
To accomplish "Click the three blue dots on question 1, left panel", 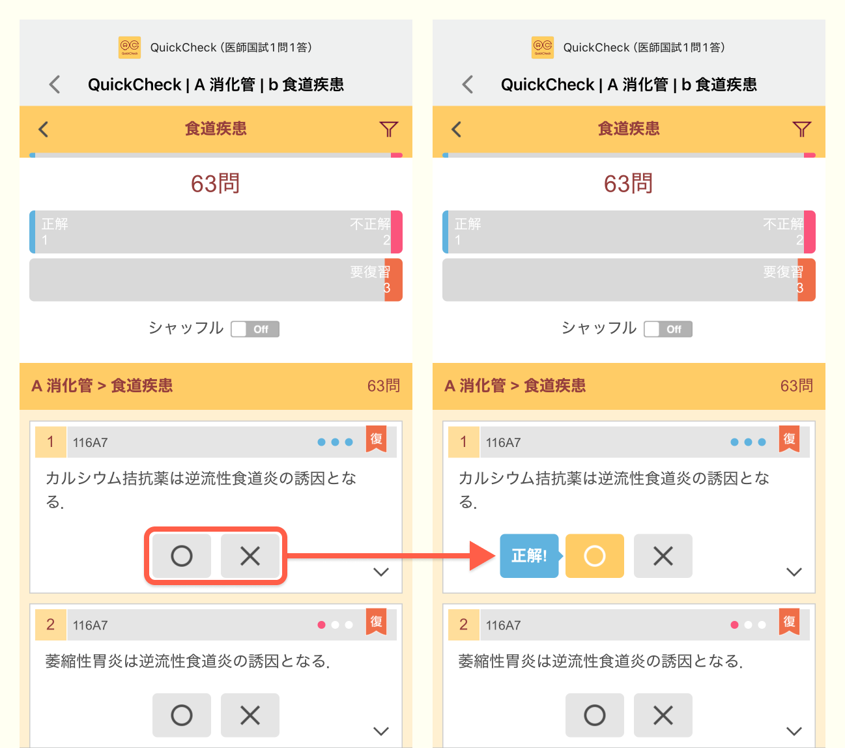I will tap(335, 442).
